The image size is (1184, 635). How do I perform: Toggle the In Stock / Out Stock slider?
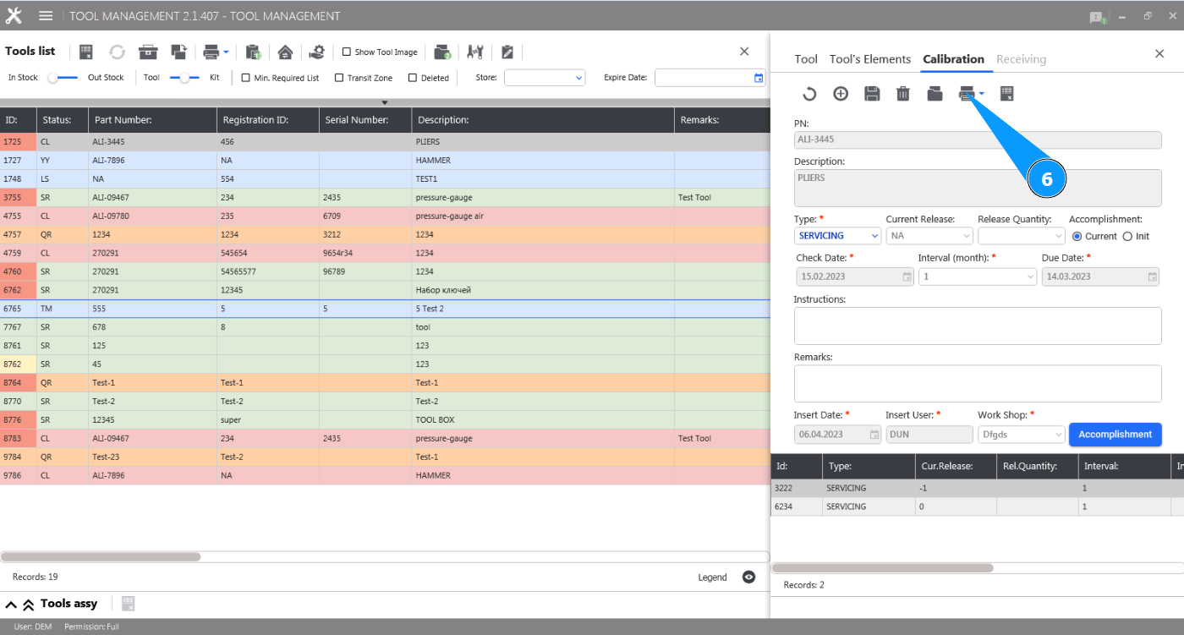pyautogui.click(x=63, y=78)
